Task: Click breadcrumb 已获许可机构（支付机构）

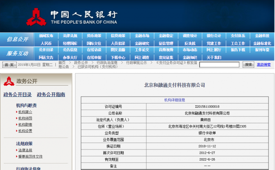Action: pyautogui.click(x=97, y=67)
